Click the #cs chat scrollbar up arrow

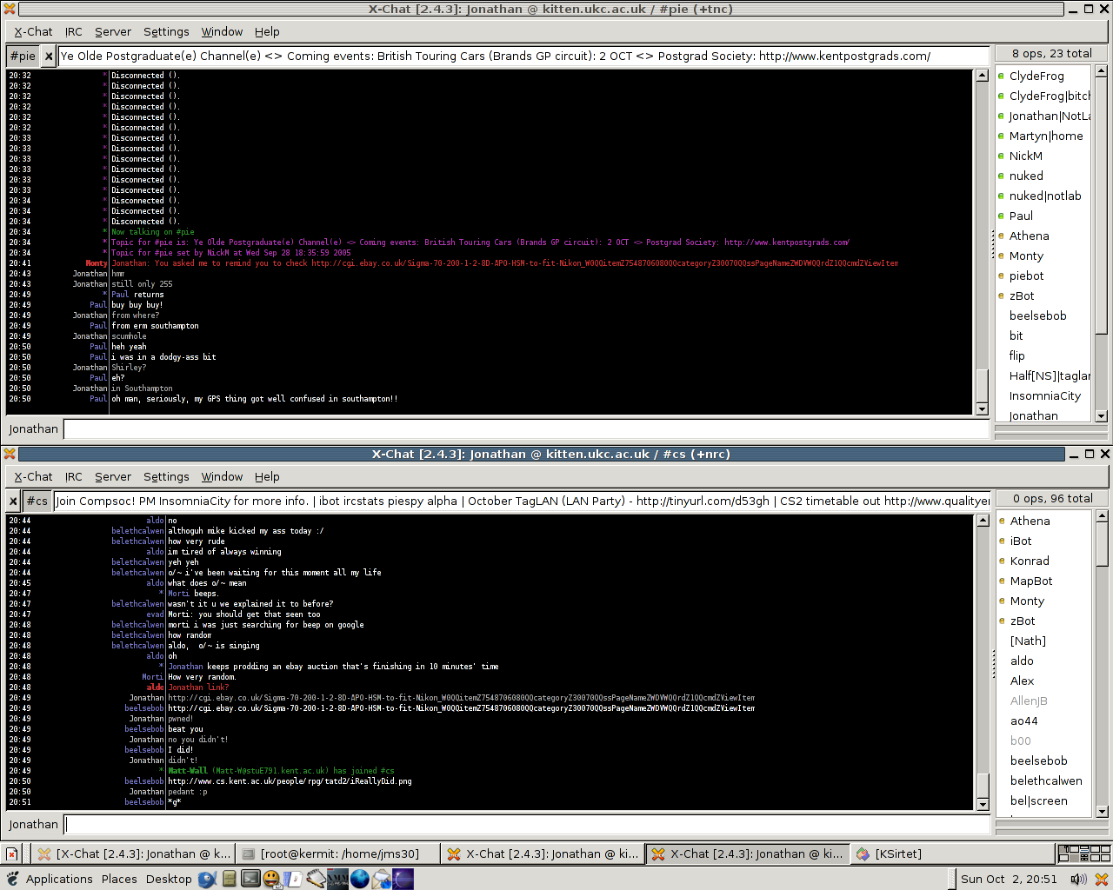tap(983, 521)
